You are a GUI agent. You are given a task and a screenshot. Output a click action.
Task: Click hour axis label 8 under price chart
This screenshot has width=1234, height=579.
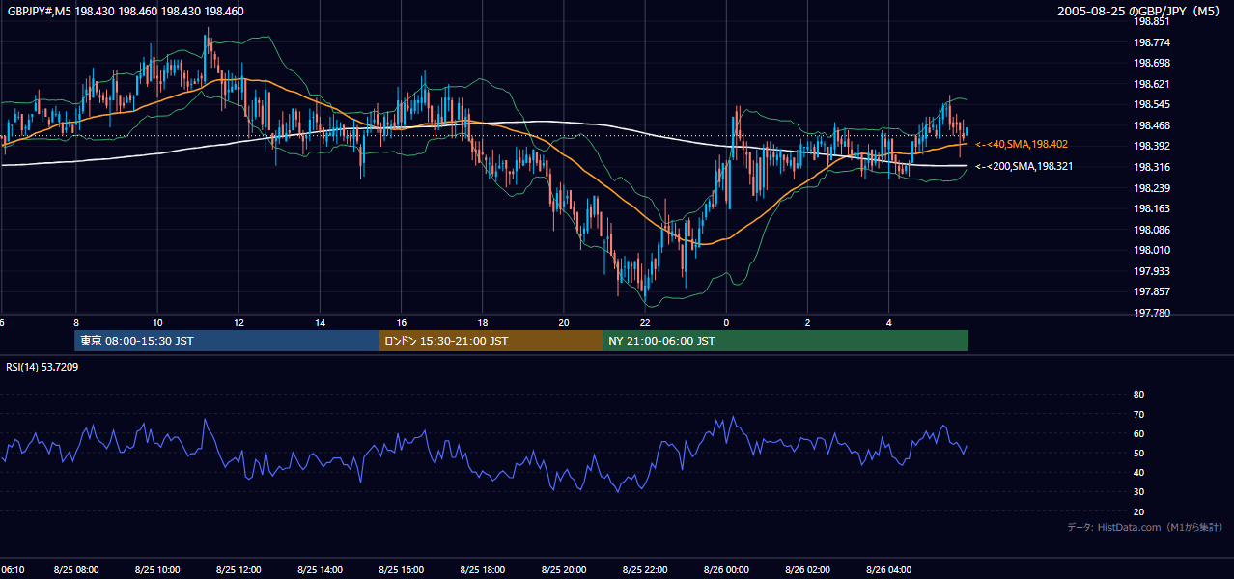(x=75, y=323)
